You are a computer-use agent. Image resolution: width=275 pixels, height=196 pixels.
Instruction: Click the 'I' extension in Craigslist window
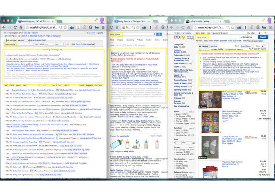click(78, 27)
